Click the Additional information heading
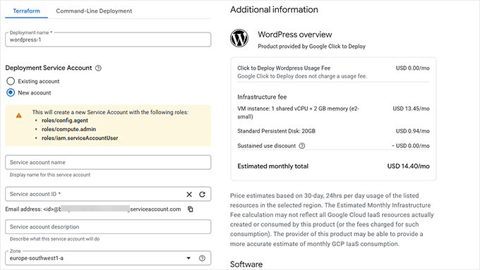 tap(274, 10)
